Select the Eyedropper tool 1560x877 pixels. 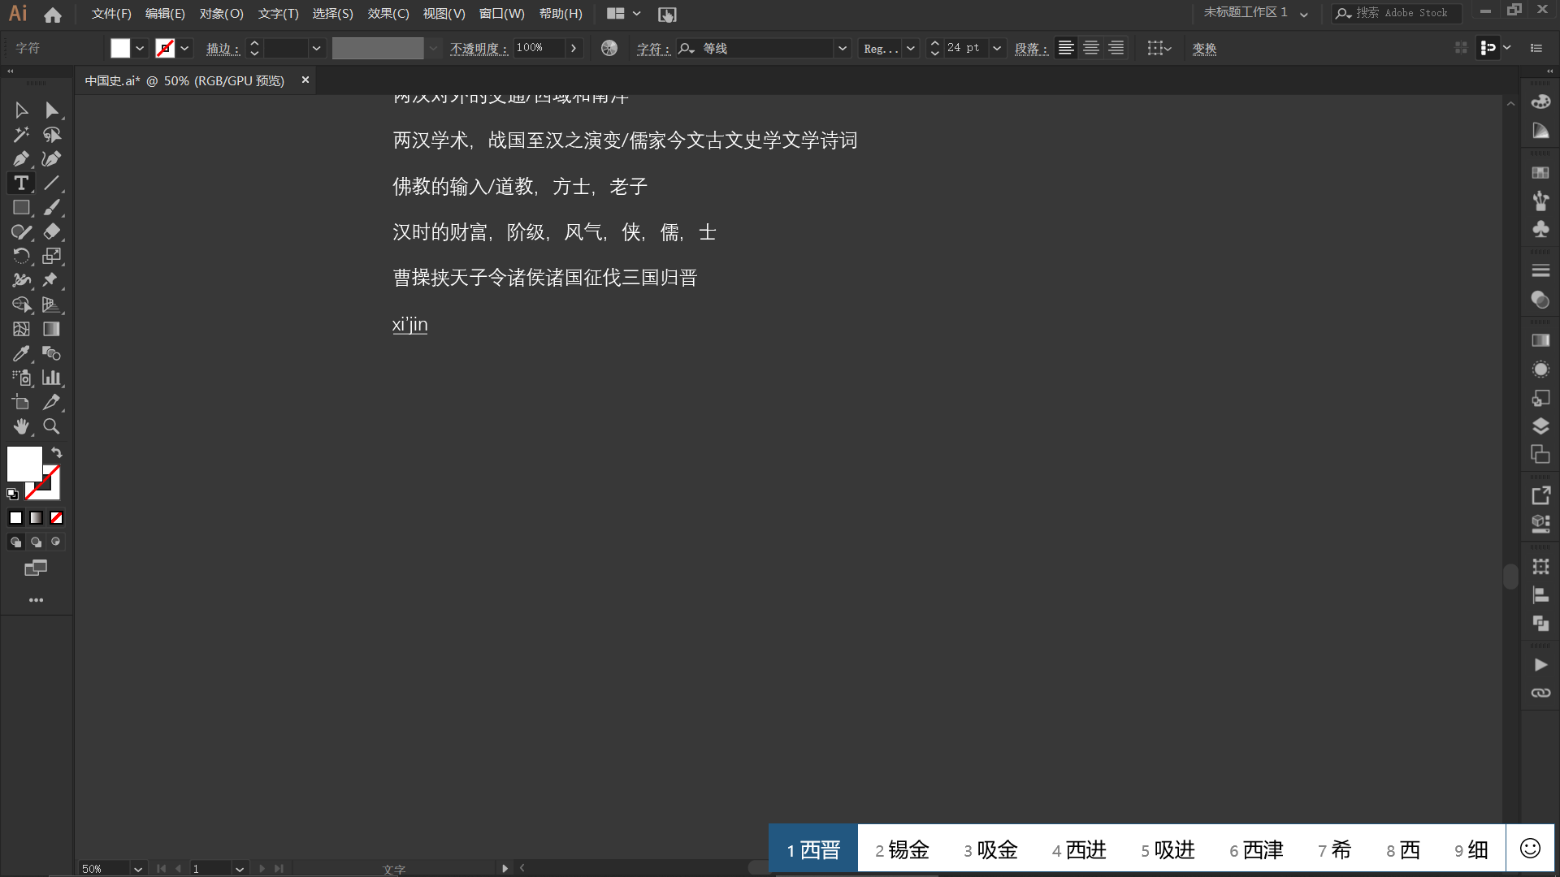pos(21,354)
